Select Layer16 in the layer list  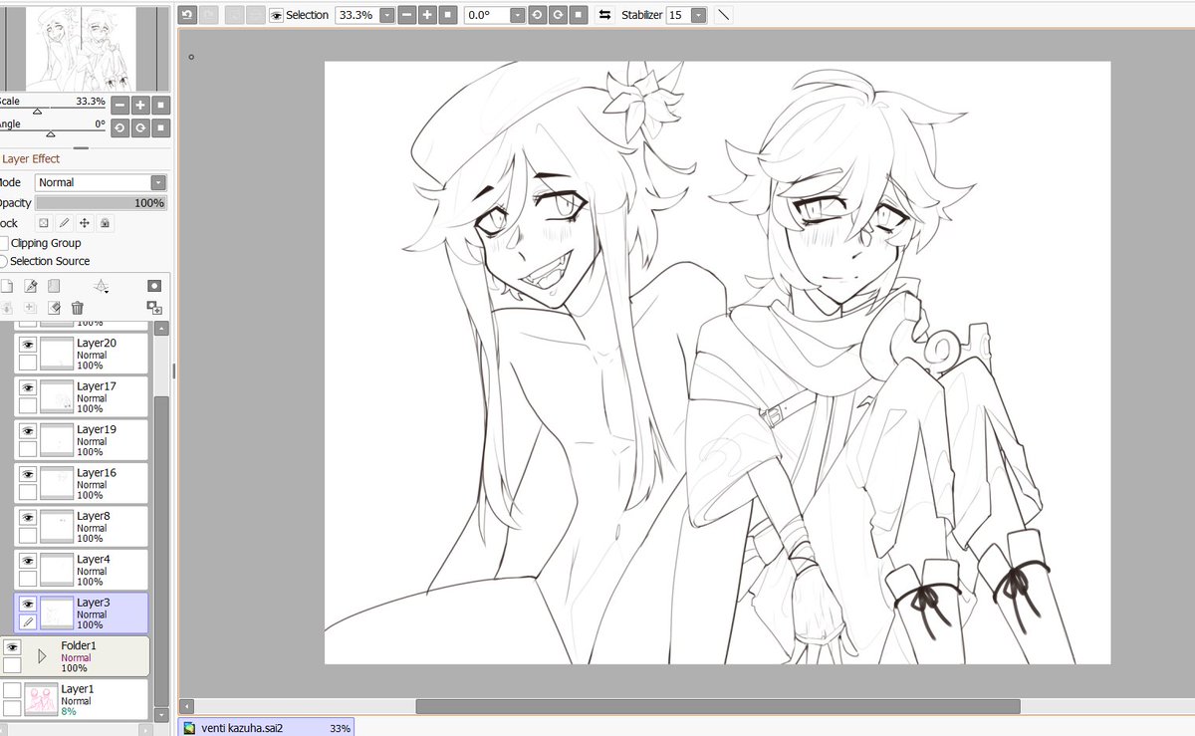82,483
